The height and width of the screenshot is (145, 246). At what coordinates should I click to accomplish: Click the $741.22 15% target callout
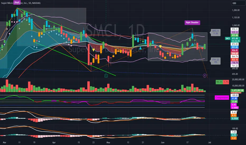(x=216, y=61)
